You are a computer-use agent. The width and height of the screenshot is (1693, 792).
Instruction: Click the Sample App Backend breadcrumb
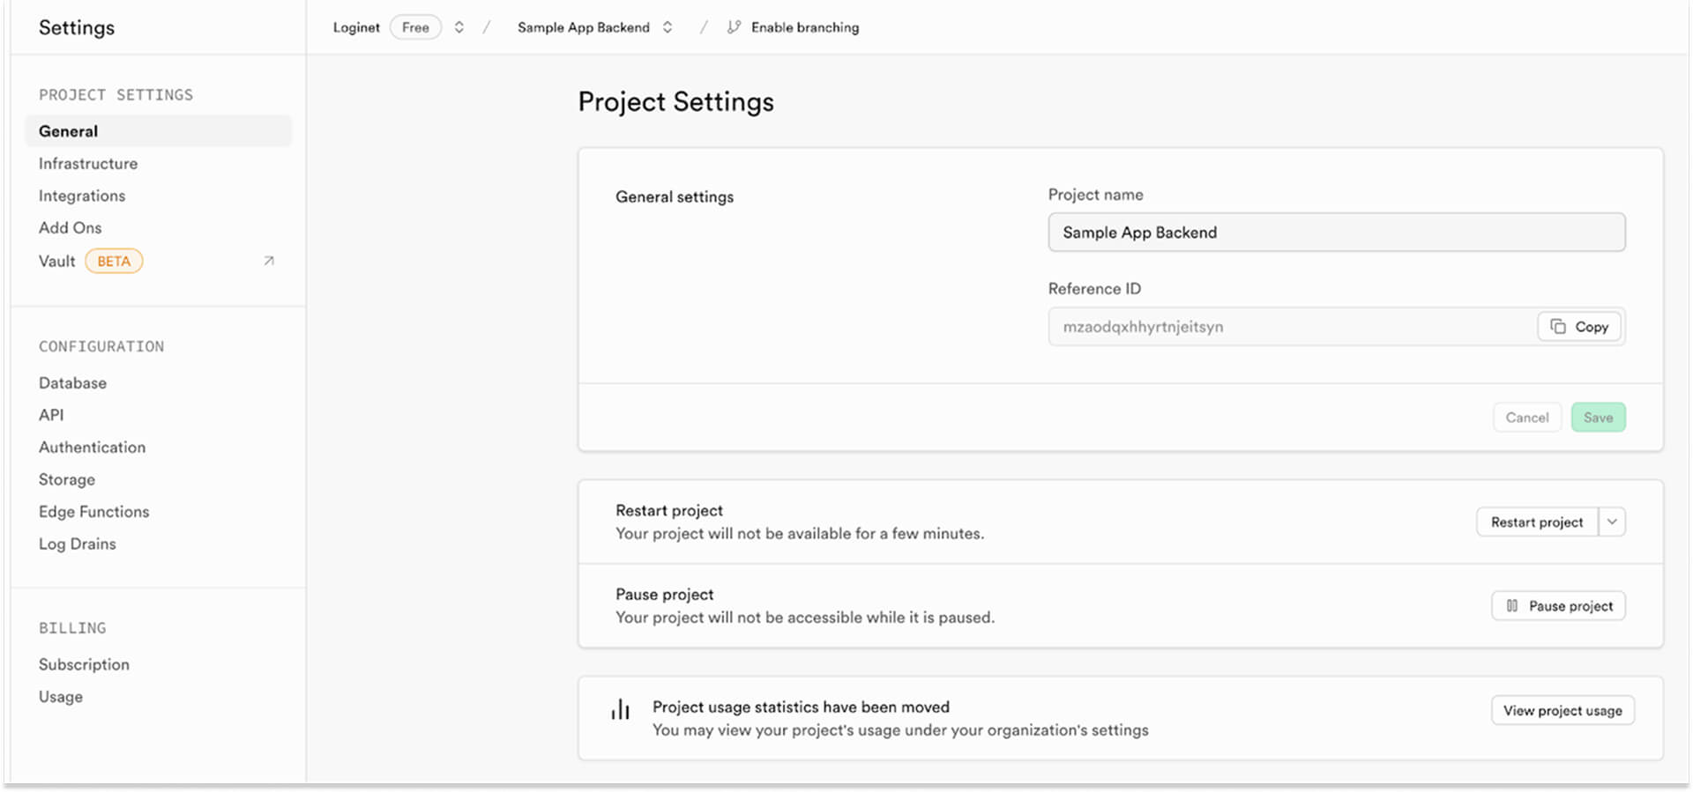point(584,27)
